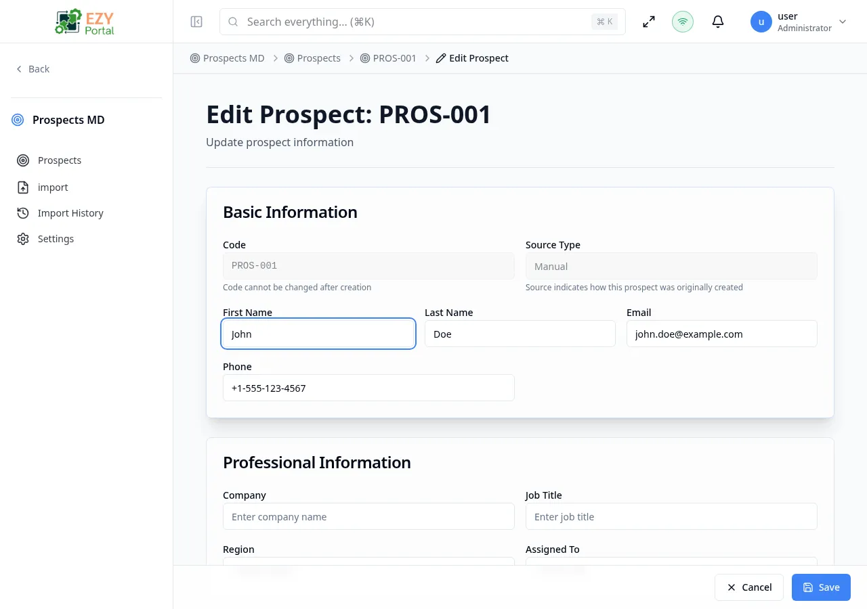Go Back using the sidebar link
The height and width of the screenshot is (609, 867).
(32, 68)
